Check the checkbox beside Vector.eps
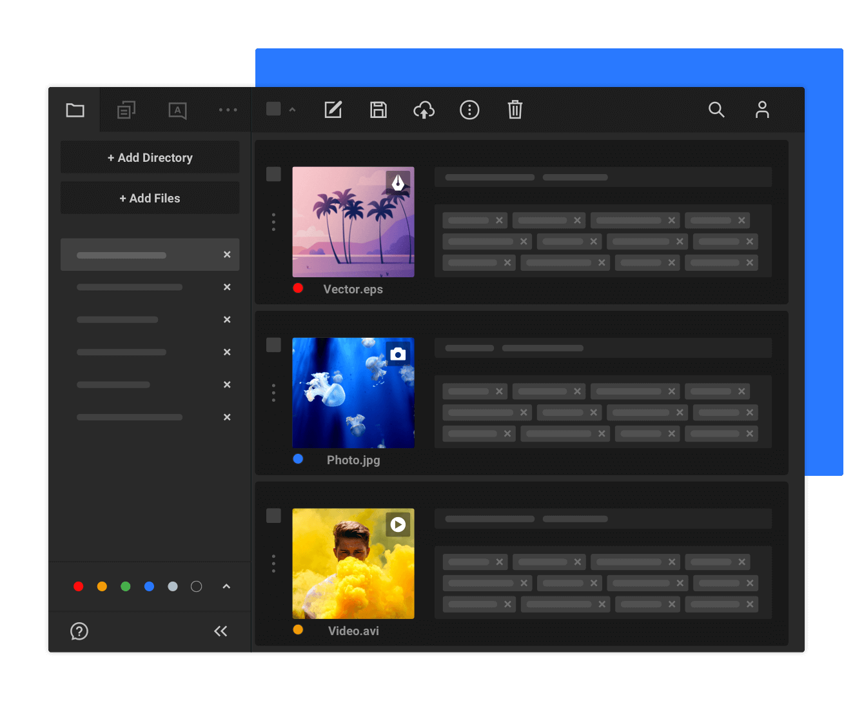Image resolution: width=864 pixels, height=717 pixels. [273, 174]
